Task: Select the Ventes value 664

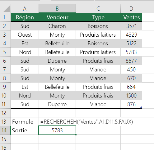Action: pos(131,87)
